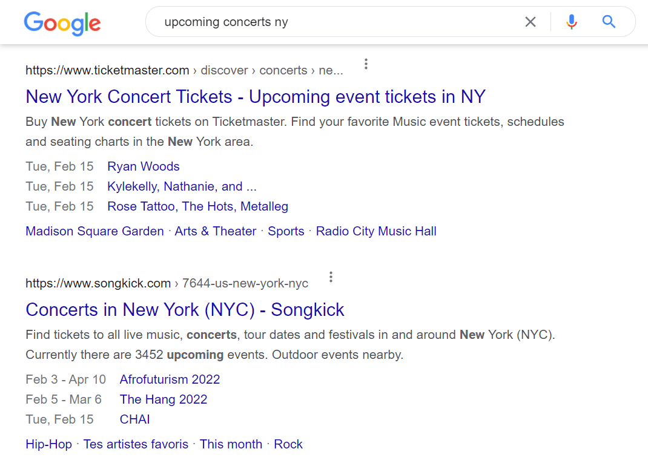Click the Sports link under Ticketmaster
This screenshot has height=469, width=648.
pos(286,231)
